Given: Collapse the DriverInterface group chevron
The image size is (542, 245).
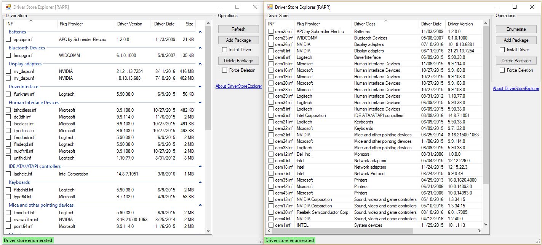Looking at the screenshot, I should tap(200, 87).
